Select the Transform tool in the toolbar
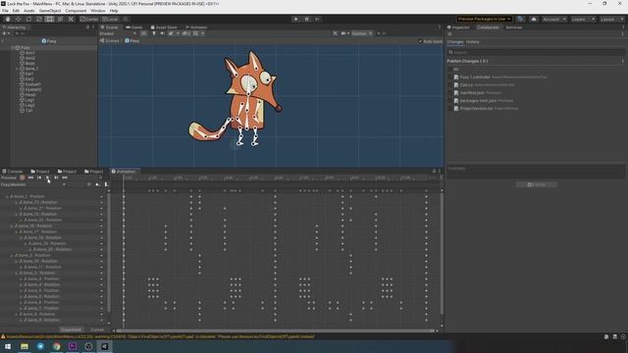 click(x=60, y=19)
